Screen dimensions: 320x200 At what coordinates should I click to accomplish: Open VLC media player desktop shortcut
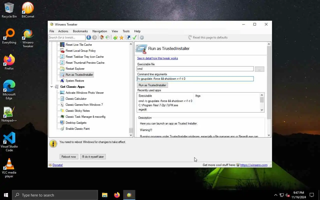pos(9,168)
